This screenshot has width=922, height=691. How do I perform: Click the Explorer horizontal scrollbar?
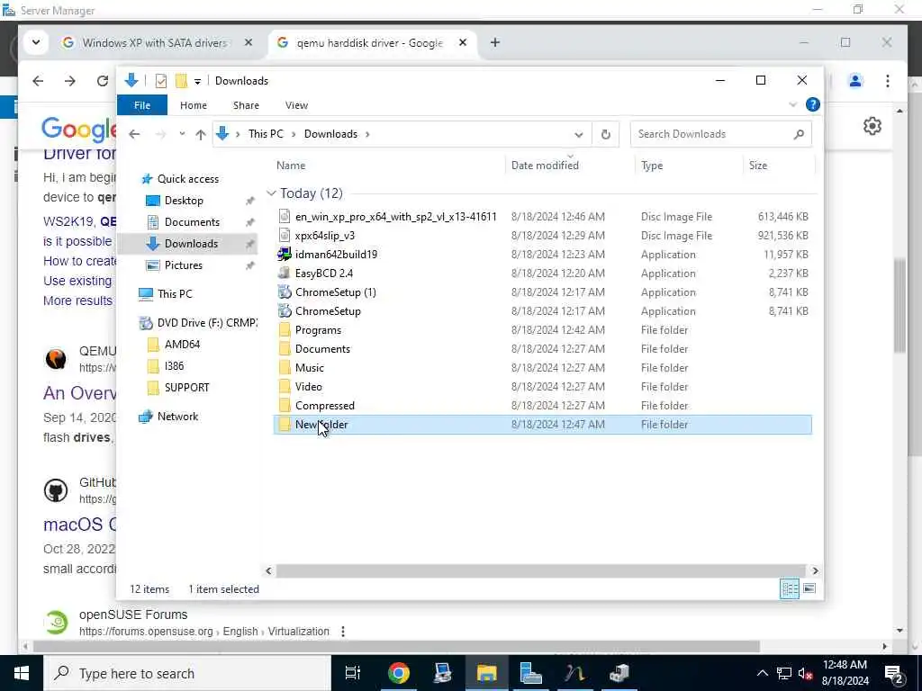[x=540, y=570]
